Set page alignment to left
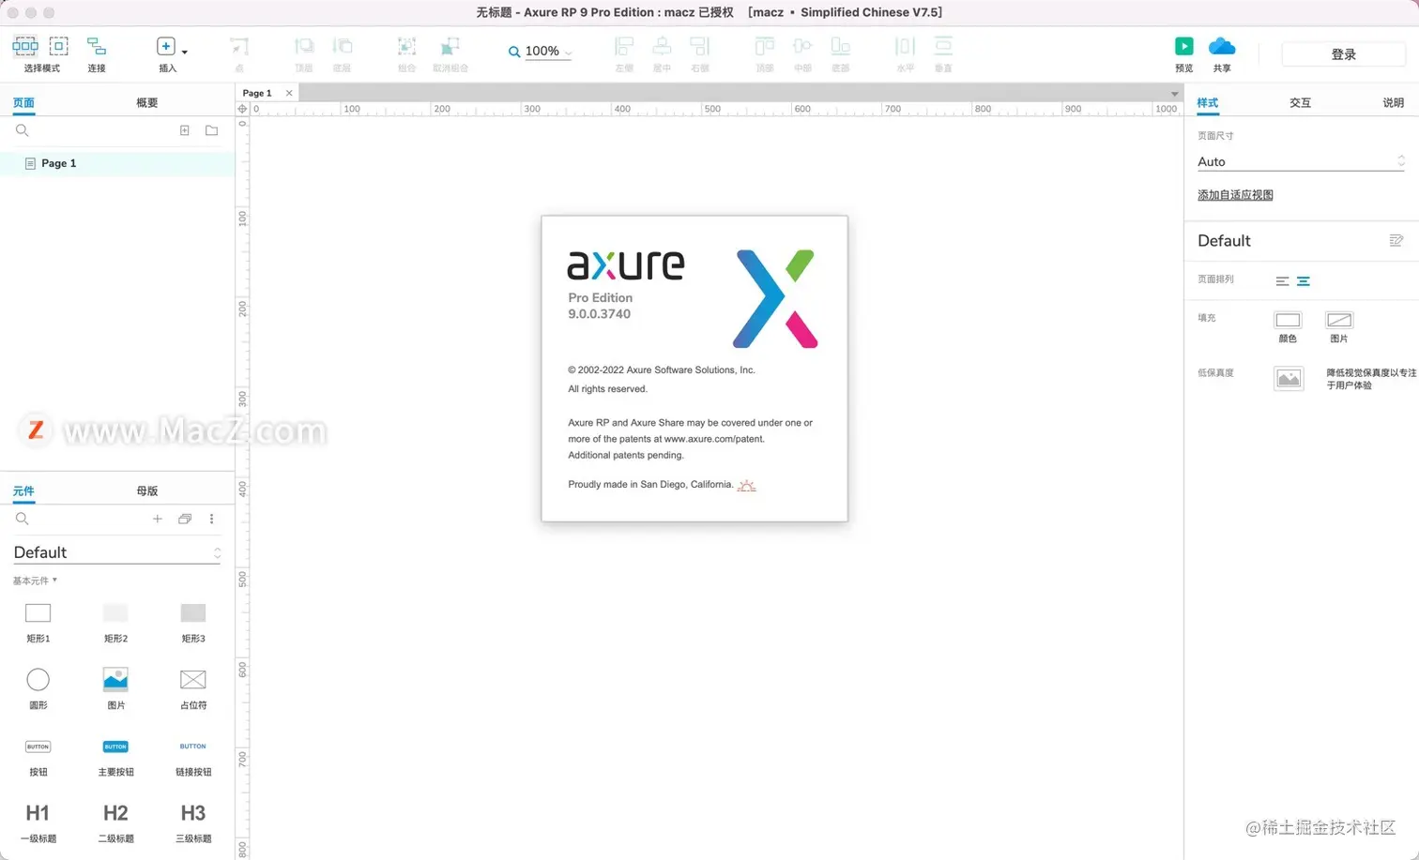Viewport: 1419px width, 860px height. (1282, 281)
